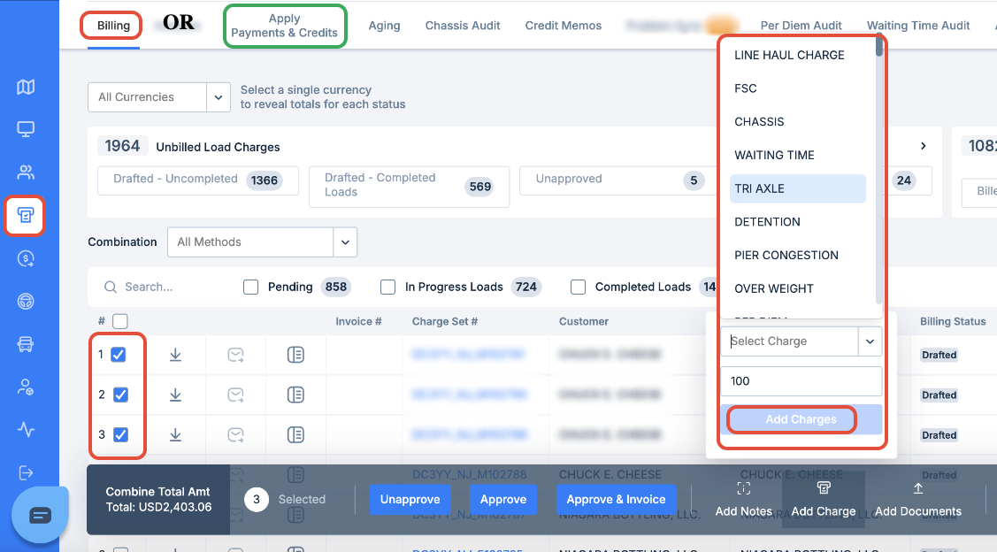997x552 pixels.
Task: Email invoice icon for row 3
Action: [236, 435]
